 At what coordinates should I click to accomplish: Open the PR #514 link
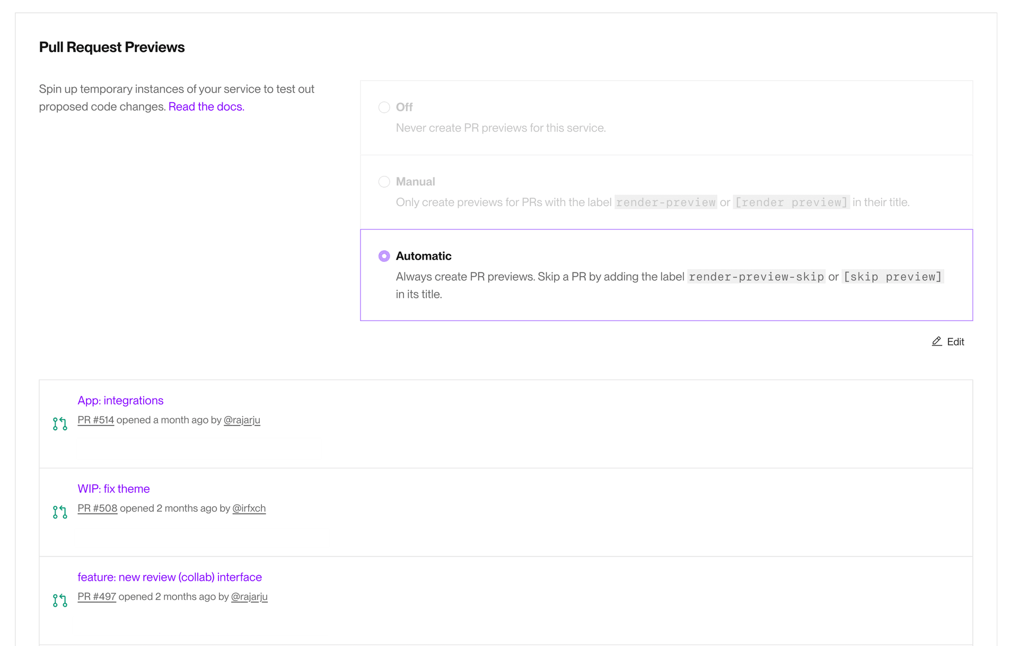(95, 420)
